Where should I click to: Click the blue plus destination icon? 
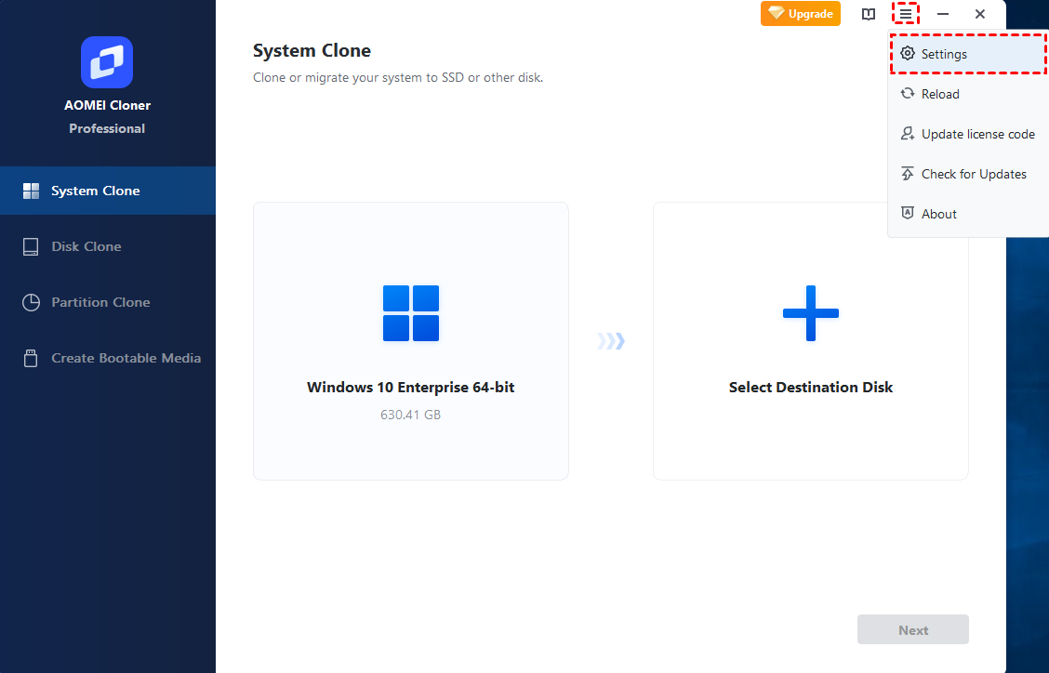811,313
